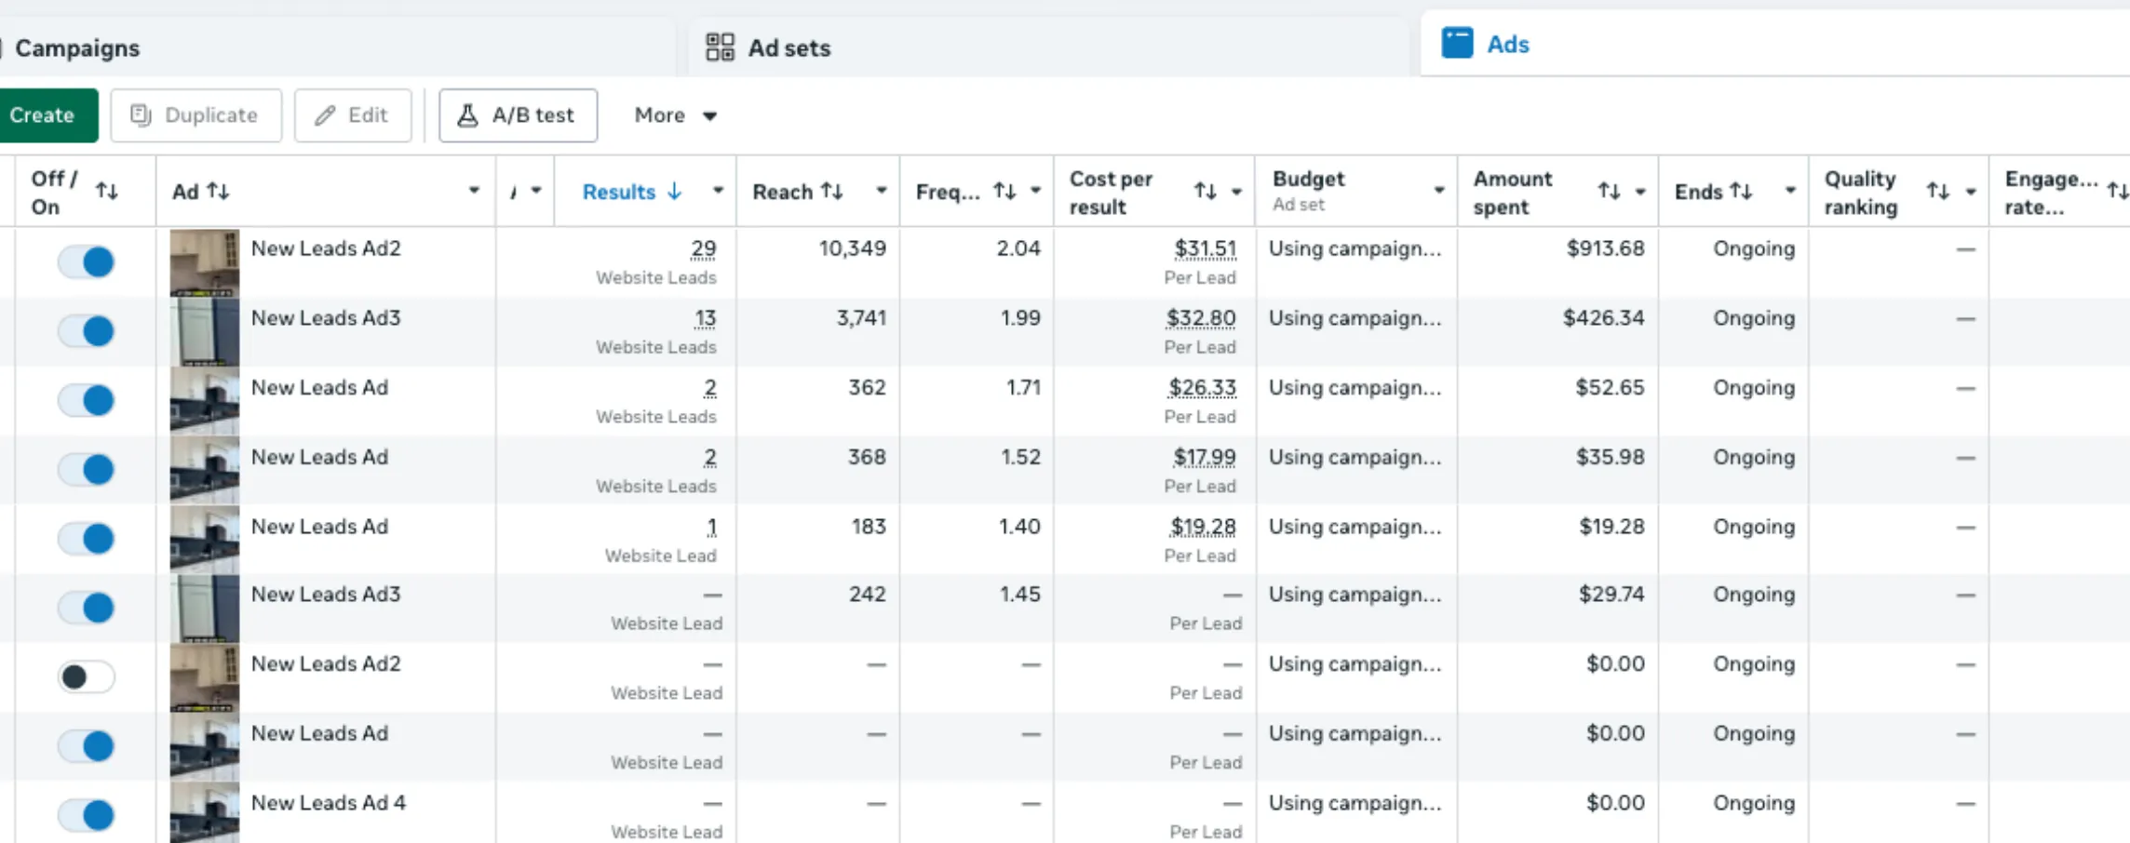The height and width of the screenshot is (843, 2130).
Task: Click the Edit pencil button
Action: click(353, 115)
